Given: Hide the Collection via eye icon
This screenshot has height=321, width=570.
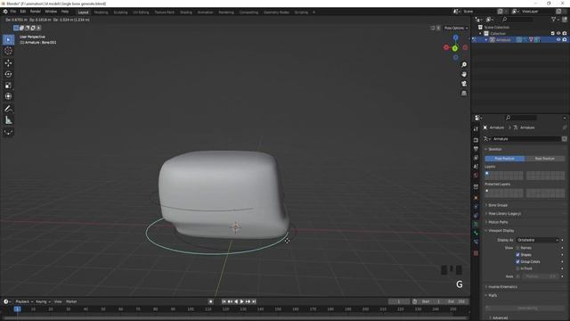Looking at the screenshot, I should [x=558, y=33].
